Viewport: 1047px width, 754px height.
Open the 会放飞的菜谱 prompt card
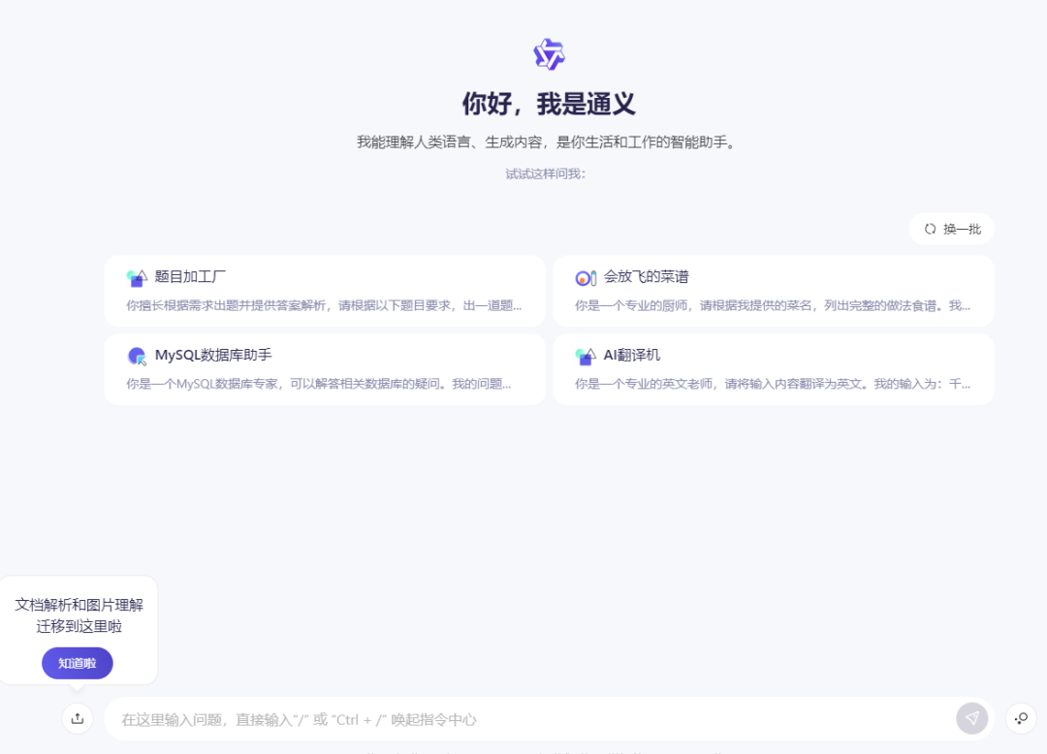click(774, 291)
